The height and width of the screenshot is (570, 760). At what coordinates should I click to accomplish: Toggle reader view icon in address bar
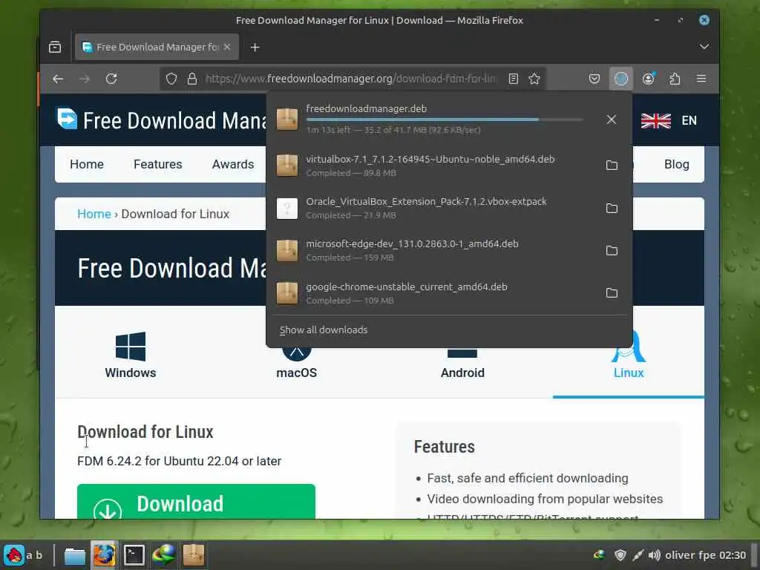click(x=514, y=79)
